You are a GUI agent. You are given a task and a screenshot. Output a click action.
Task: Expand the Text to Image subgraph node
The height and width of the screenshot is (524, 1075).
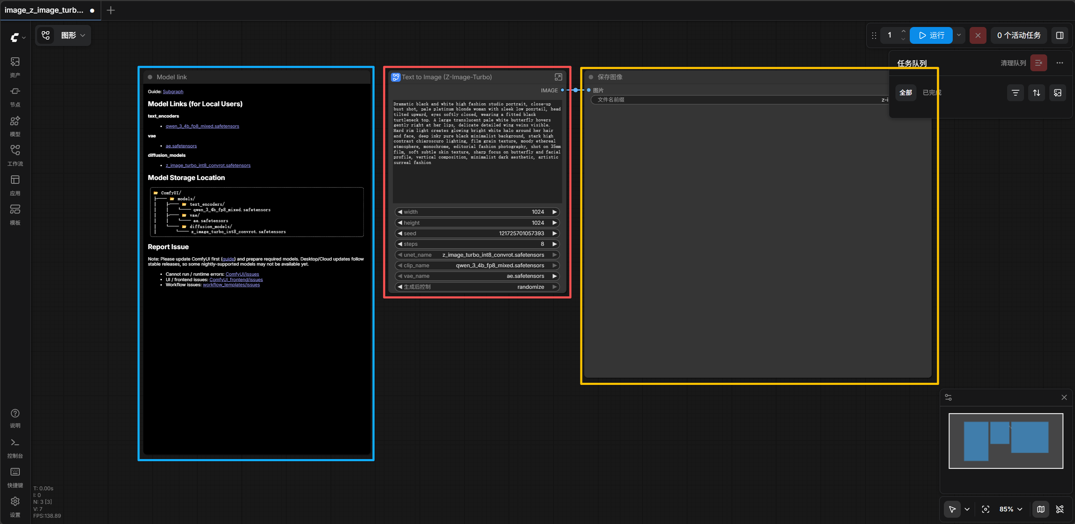(558, 77)
